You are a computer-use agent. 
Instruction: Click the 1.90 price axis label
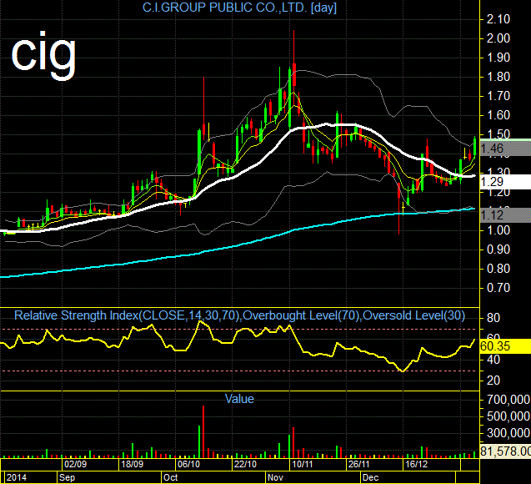coord(498,58)
